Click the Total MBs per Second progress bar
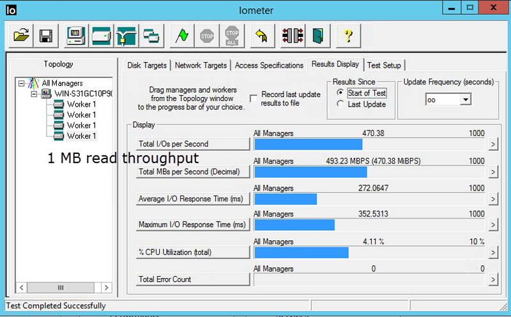The width and height of the screenshot is (511, 317). pyautogui.click(x=369, y=172)
